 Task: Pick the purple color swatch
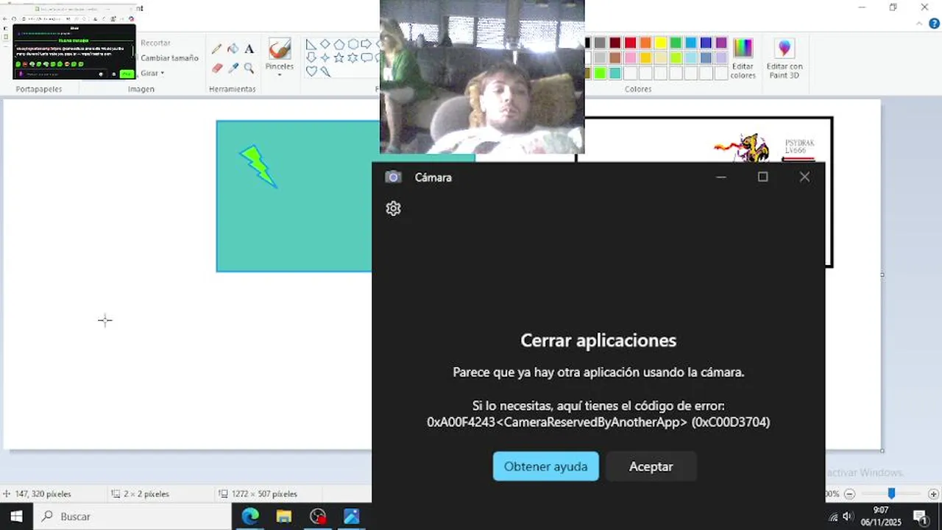[x=721, y=43]
